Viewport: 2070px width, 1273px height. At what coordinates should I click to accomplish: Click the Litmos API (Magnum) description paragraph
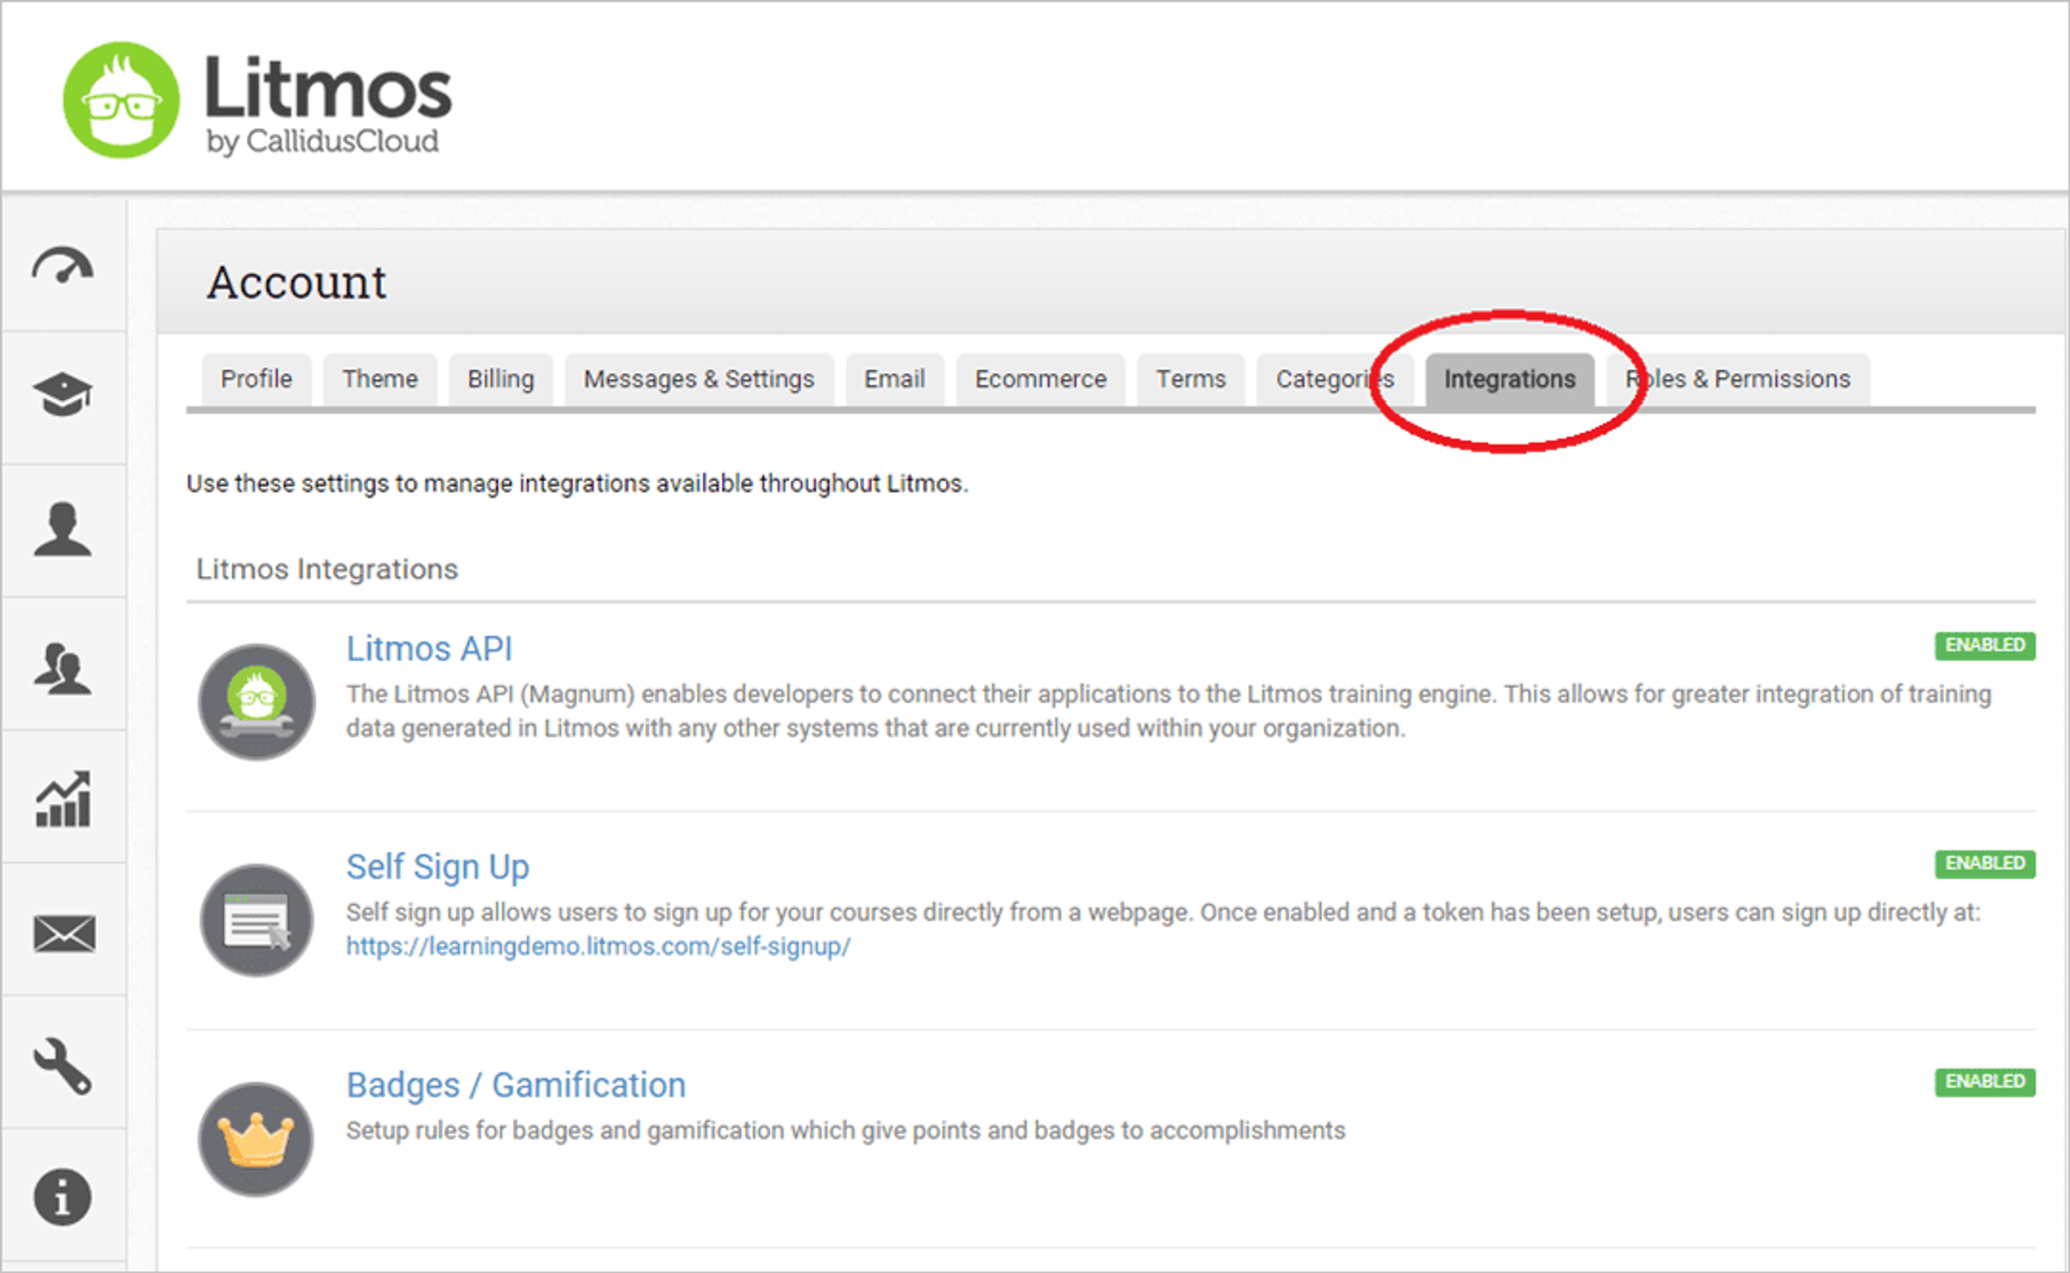click(x=1169, y=710)
